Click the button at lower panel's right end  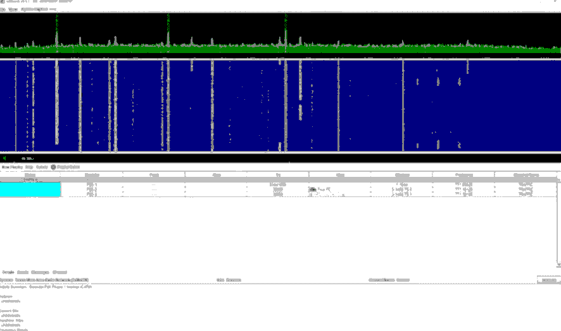pos(548,280)
